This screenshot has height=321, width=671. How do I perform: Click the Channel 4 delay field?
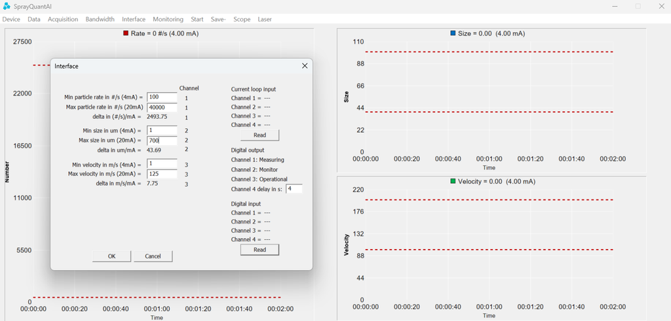pyautogui.click(x=294, y=188)
